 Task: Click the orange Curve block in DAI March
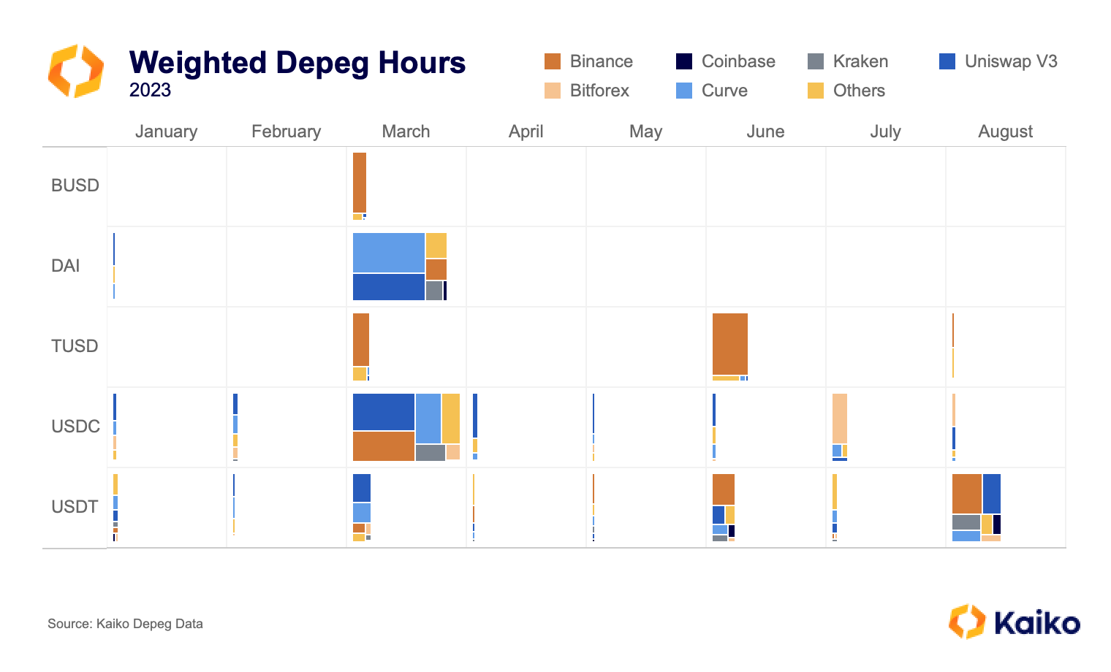[x=435, y=268]
